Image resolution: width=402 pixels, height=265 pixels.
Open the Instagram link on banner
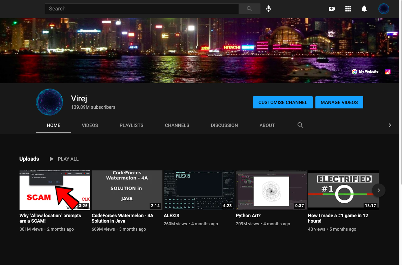point(388,72)
